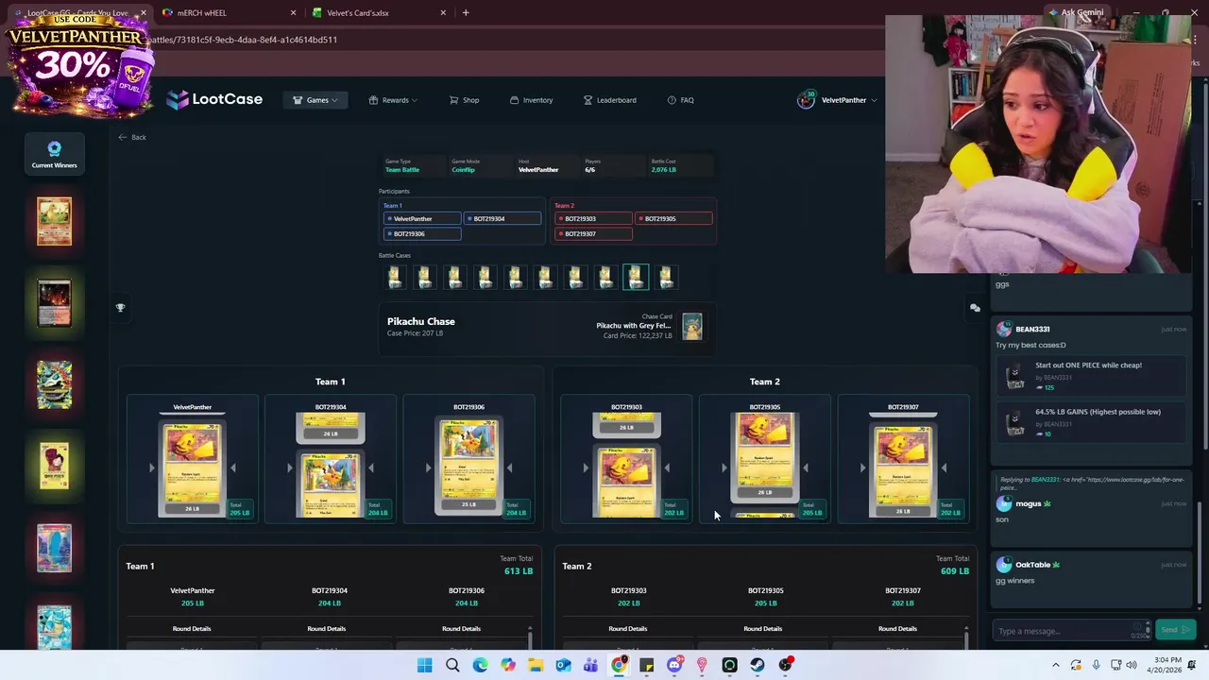Click left arrow on VelvetPanther's card reel
The image size is (1209, 680).
coord(151,467)
